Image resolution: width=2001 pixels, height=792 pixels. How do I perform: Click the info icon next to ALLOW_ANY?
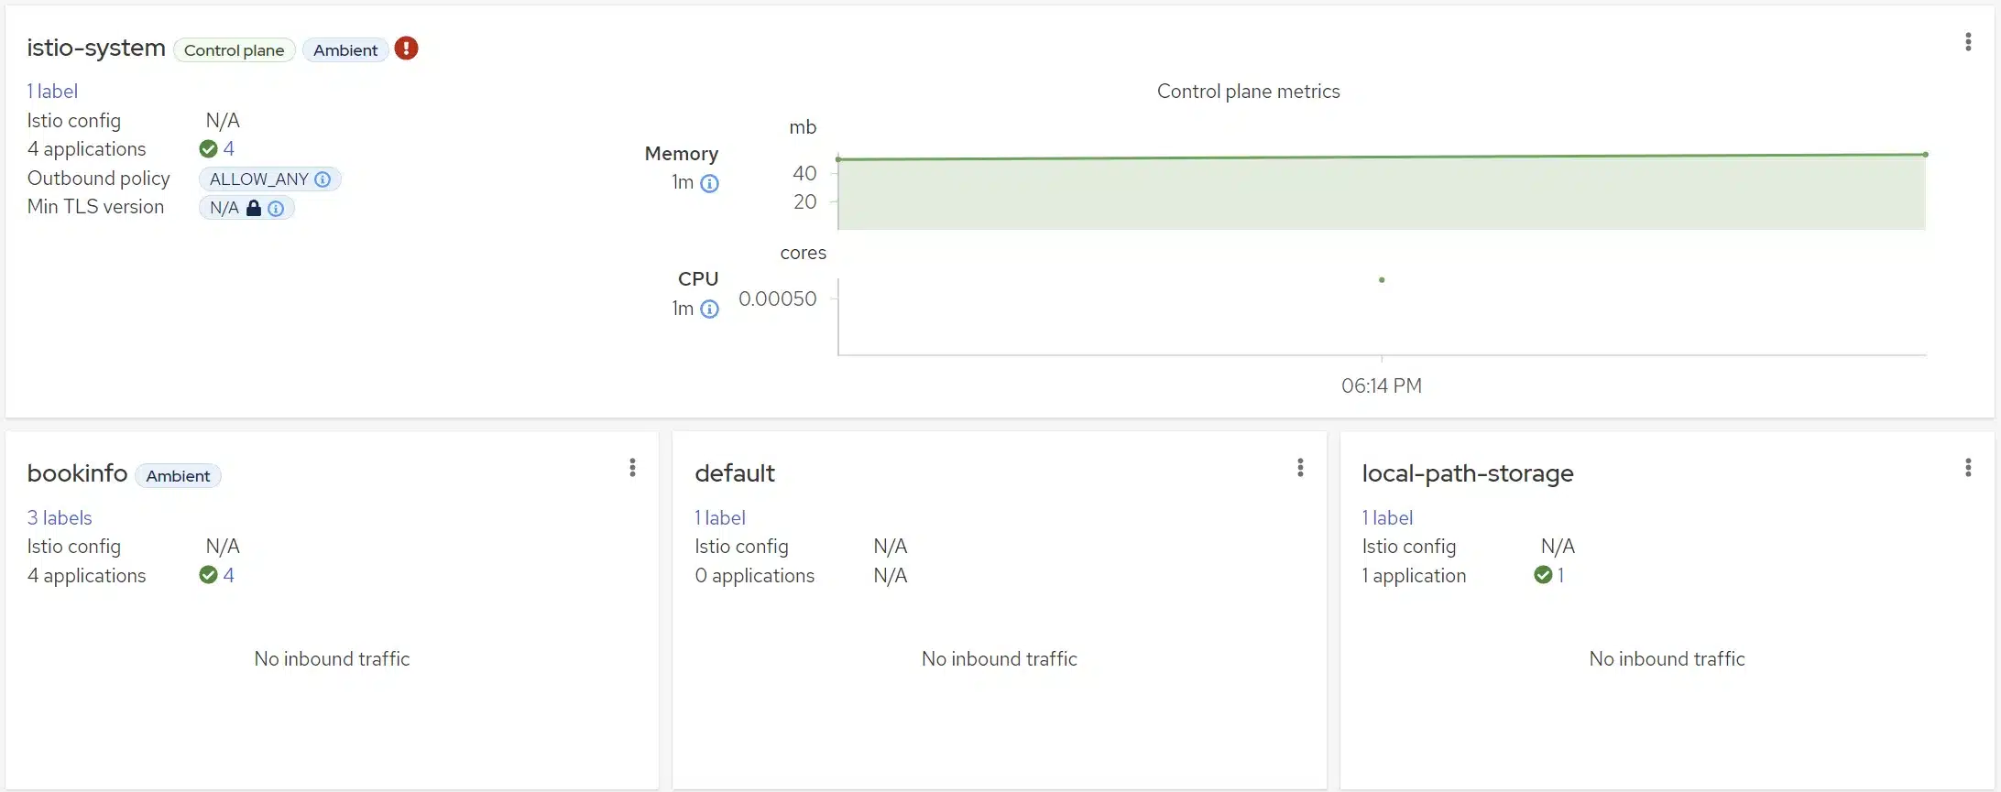click(323, 179)
